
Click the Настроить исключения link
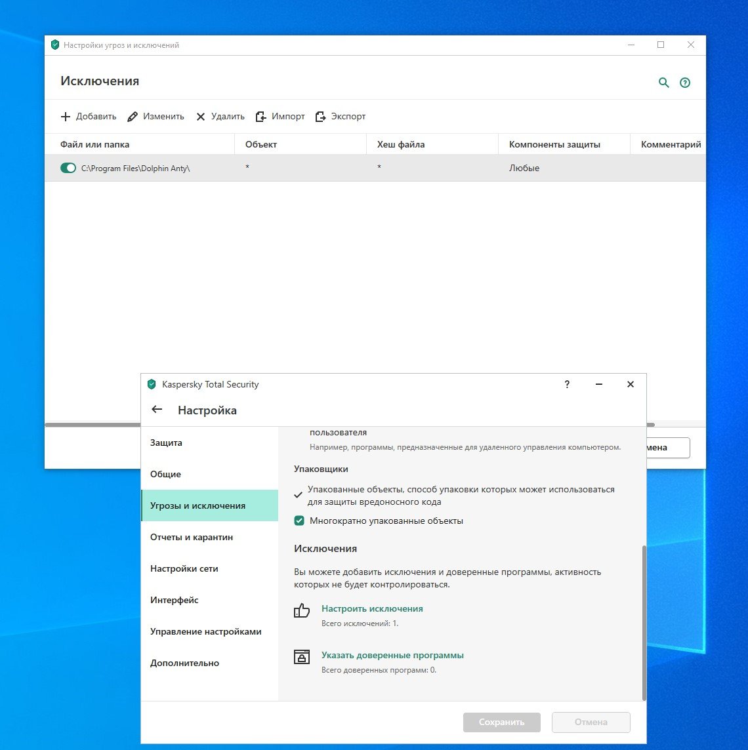coord(372,608)
